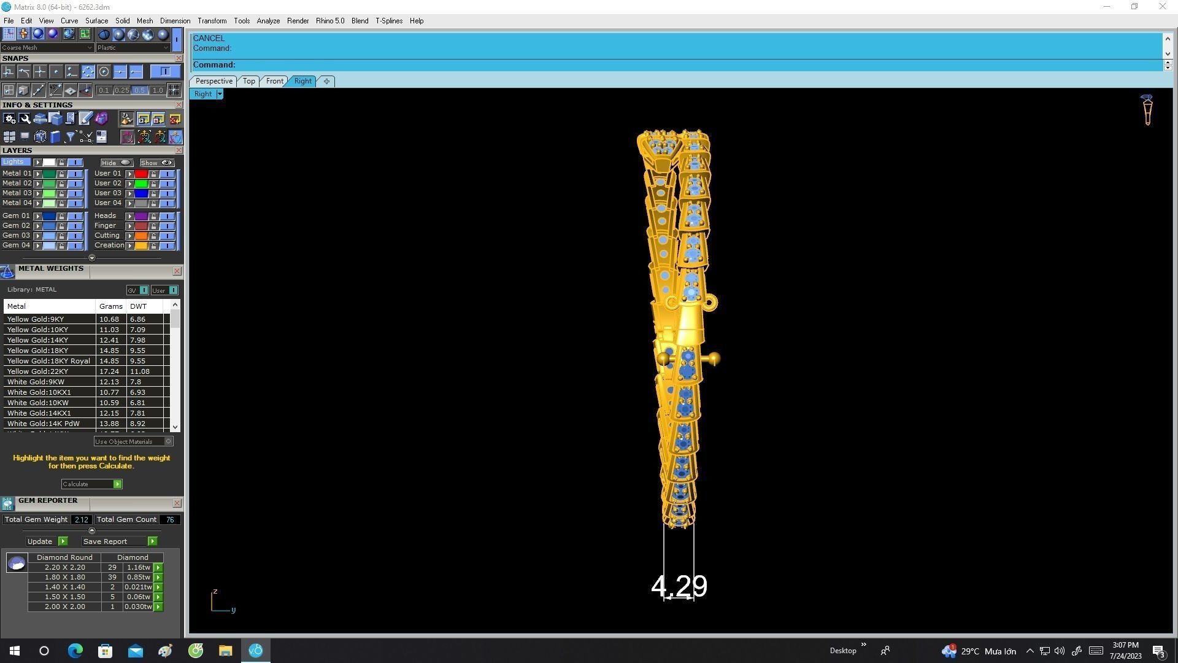Click the funnel filter icon
The image size is (1178, 663).
71,136
